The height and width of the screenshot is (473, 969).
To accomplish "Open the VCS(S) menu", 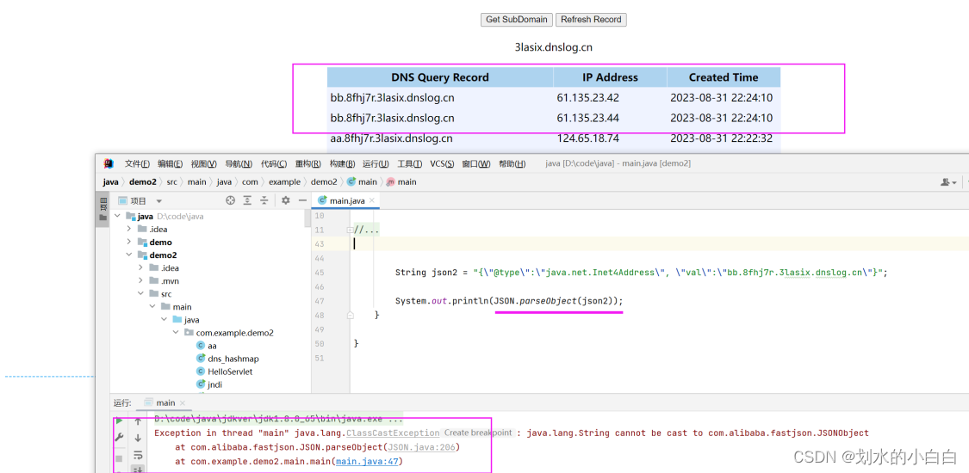I will (x=443, y=163).
